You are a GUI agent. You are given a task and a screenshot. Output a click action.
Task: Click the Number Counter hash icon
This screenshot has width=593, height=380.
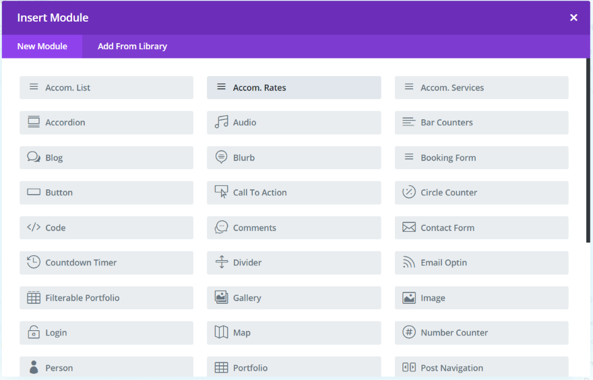pos(409,332)
